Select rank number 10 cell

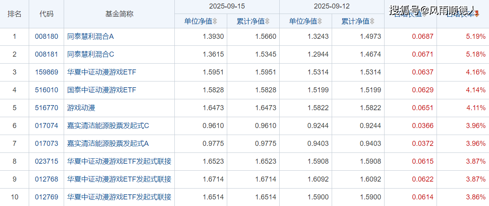click(x=14, y=197)
